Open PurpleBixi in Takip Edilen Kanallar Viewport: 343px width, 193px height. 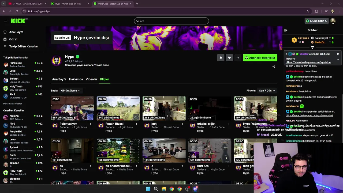click(x=23, y=64)
